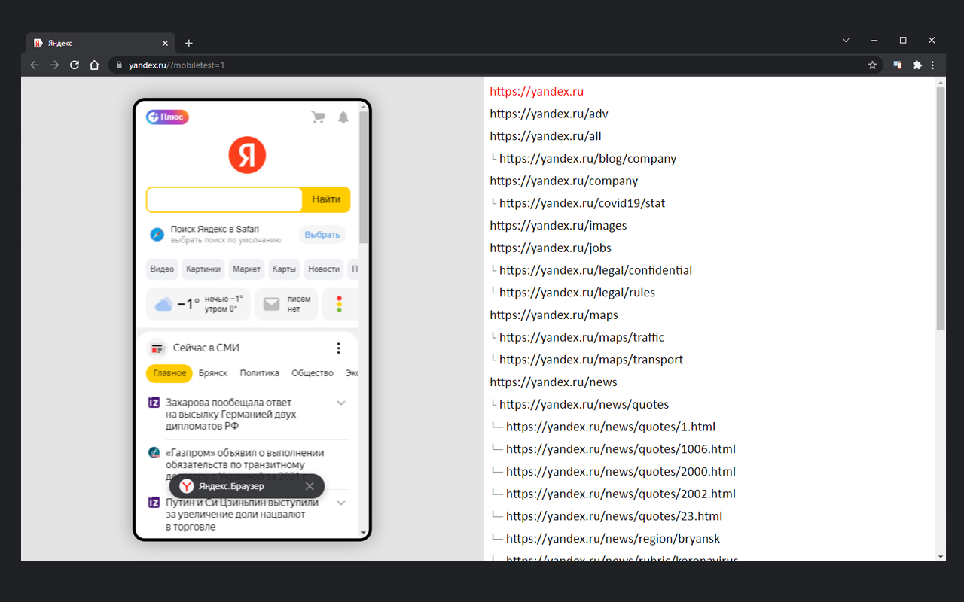Click the red Yandex logo
This screenshot has width=964, height=602.
point(247,155)
